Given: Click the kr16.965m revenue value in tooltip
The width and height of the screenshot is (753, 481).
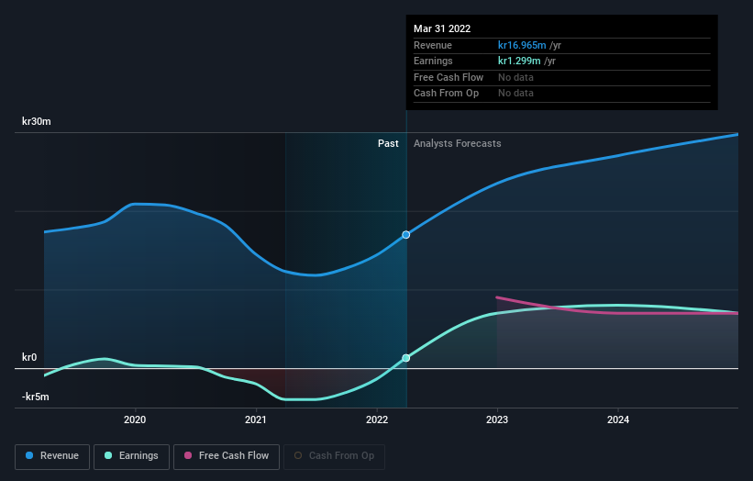Looking at the screenshot, I should click(522, 45).
